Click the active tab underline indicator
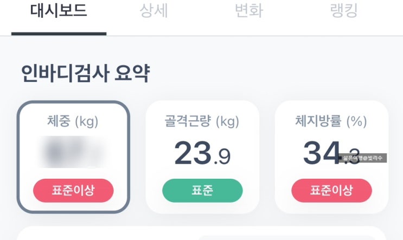This screenshot has width=403, height=240. point(59,33)
